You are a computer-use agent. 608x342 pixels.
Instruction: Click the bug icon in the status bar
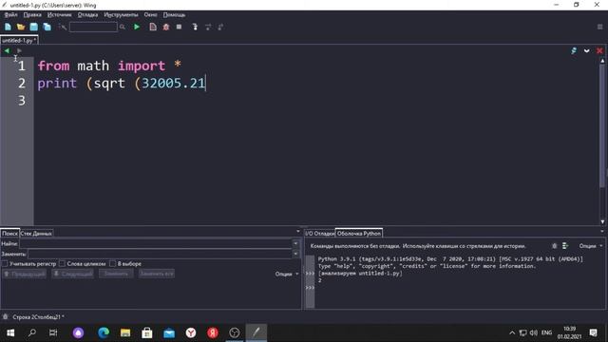[x=5, y=316]
